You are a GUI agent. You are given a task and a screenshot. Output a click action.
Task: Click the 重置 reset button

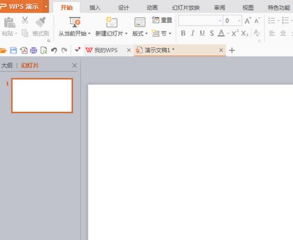coord(162,20)
